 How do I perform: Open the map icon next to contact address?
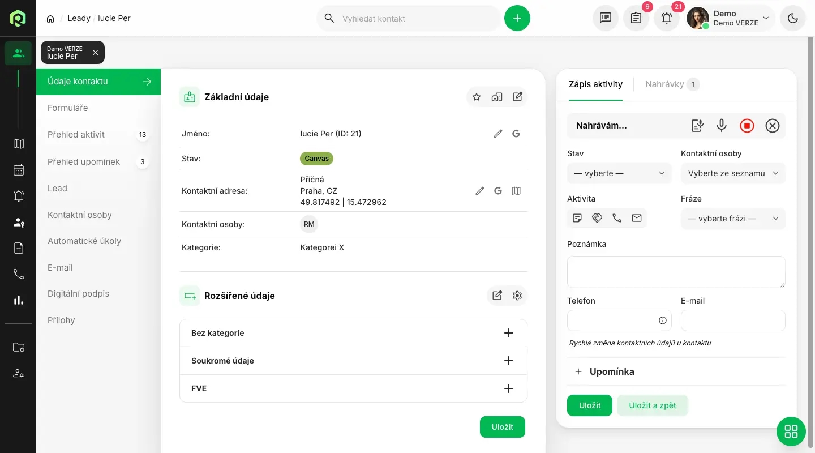coord(516,191)
